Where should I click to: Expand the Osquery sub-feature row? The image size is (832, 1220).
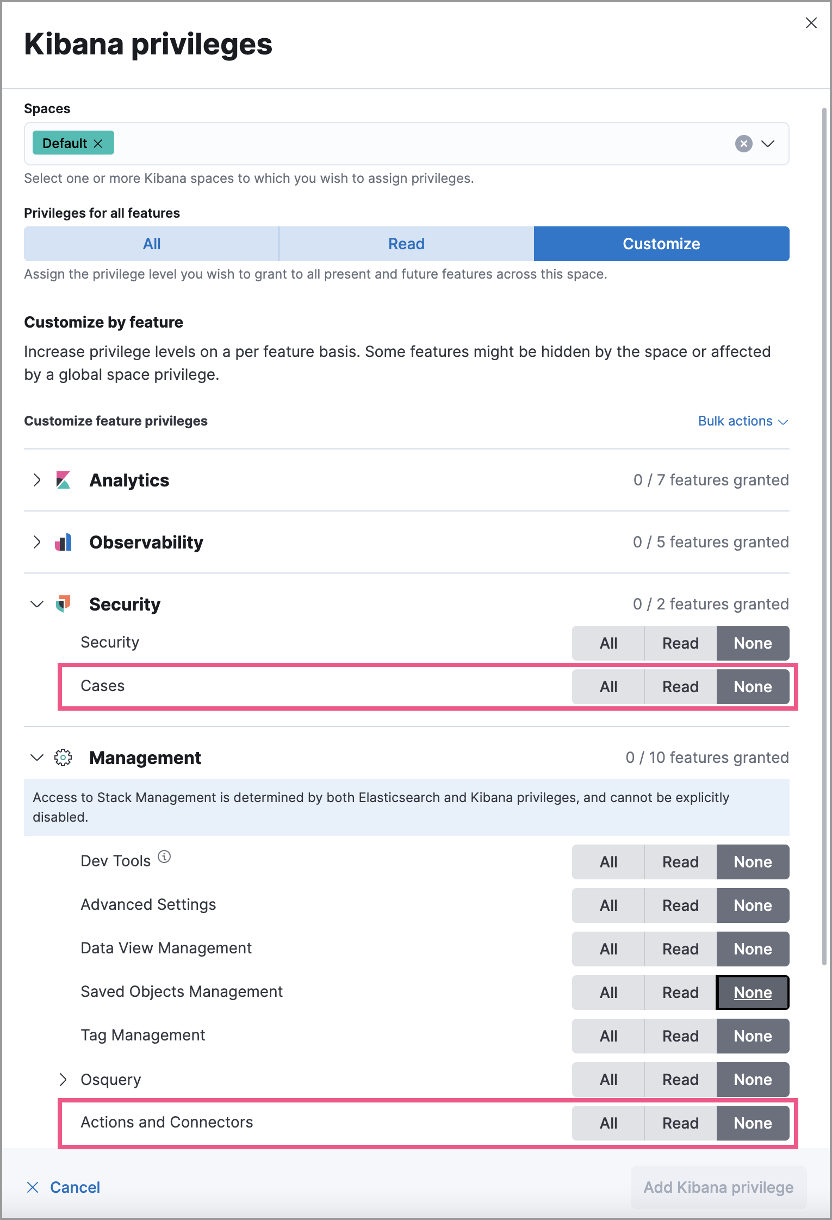point(63,1080)
